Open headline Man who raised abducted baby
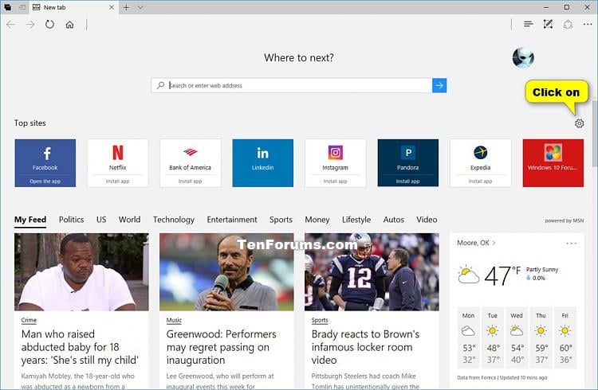Image resolution: width=598 pixels, height=390 pixels. click(80, 347)
